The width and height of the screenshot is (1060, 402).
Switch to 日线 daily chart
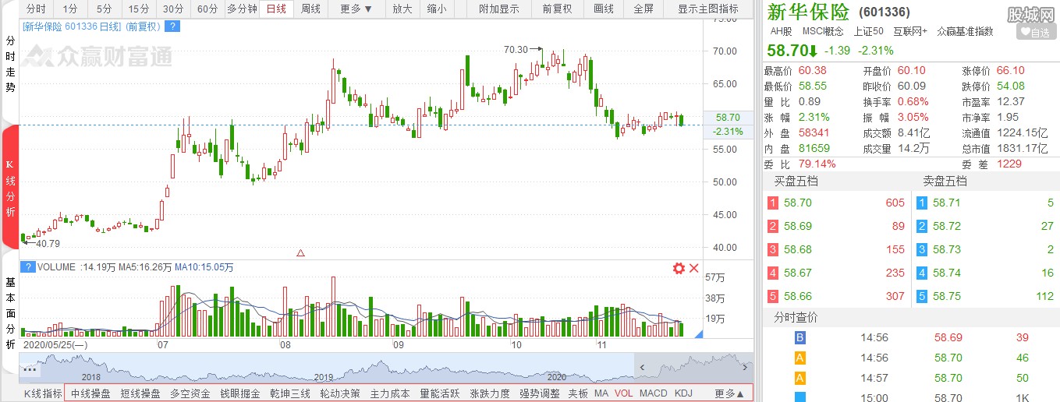tap(276, 9)
